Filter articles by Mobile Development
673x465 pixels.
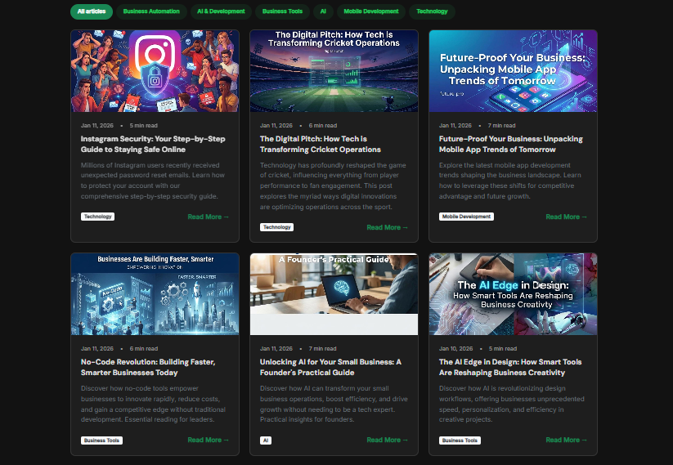coord(371,11)
